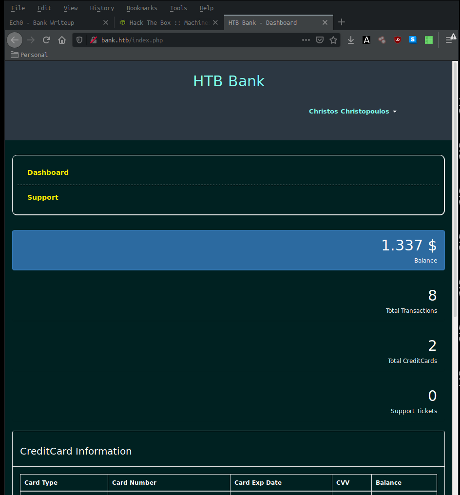Click the Dashboard navigation link

point(48,172)
